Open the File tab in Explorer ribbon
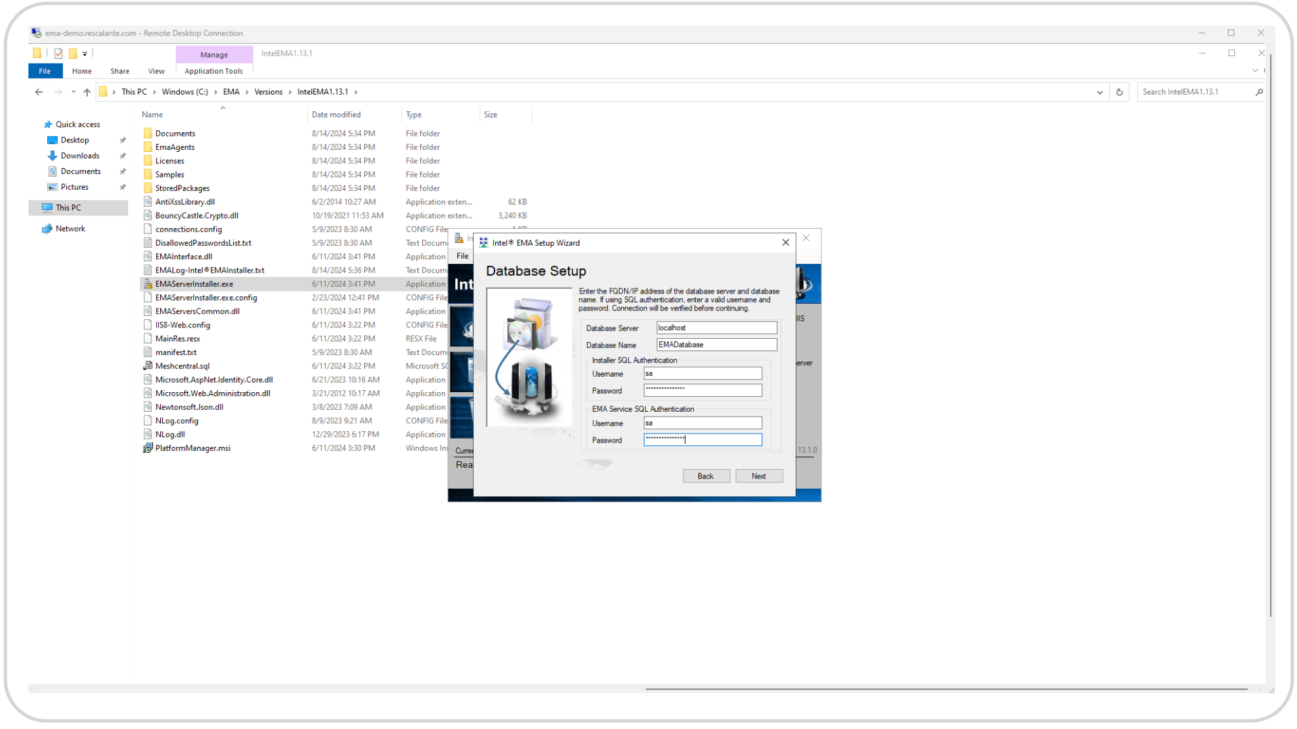 pyautogui.click(x=45, y=71)
